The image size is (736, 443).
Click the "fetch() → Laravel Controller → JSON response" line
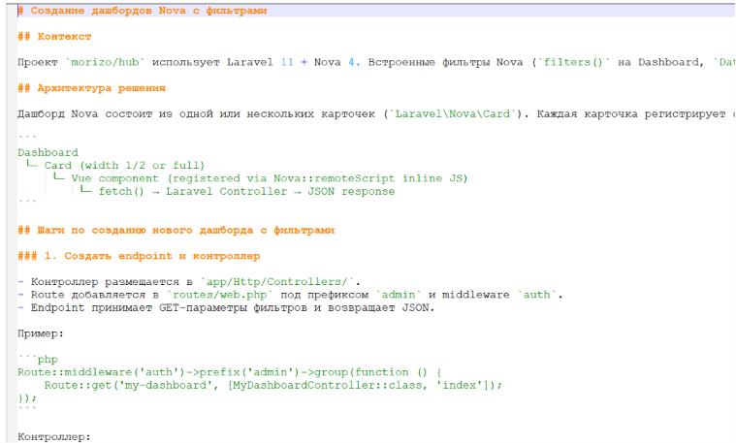click(246, 191)
